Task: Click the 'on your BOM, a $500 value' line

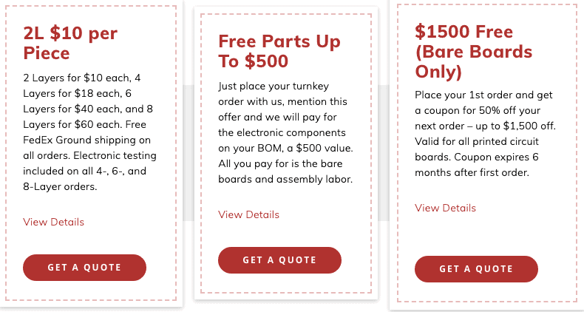Action: click(285, 148)
